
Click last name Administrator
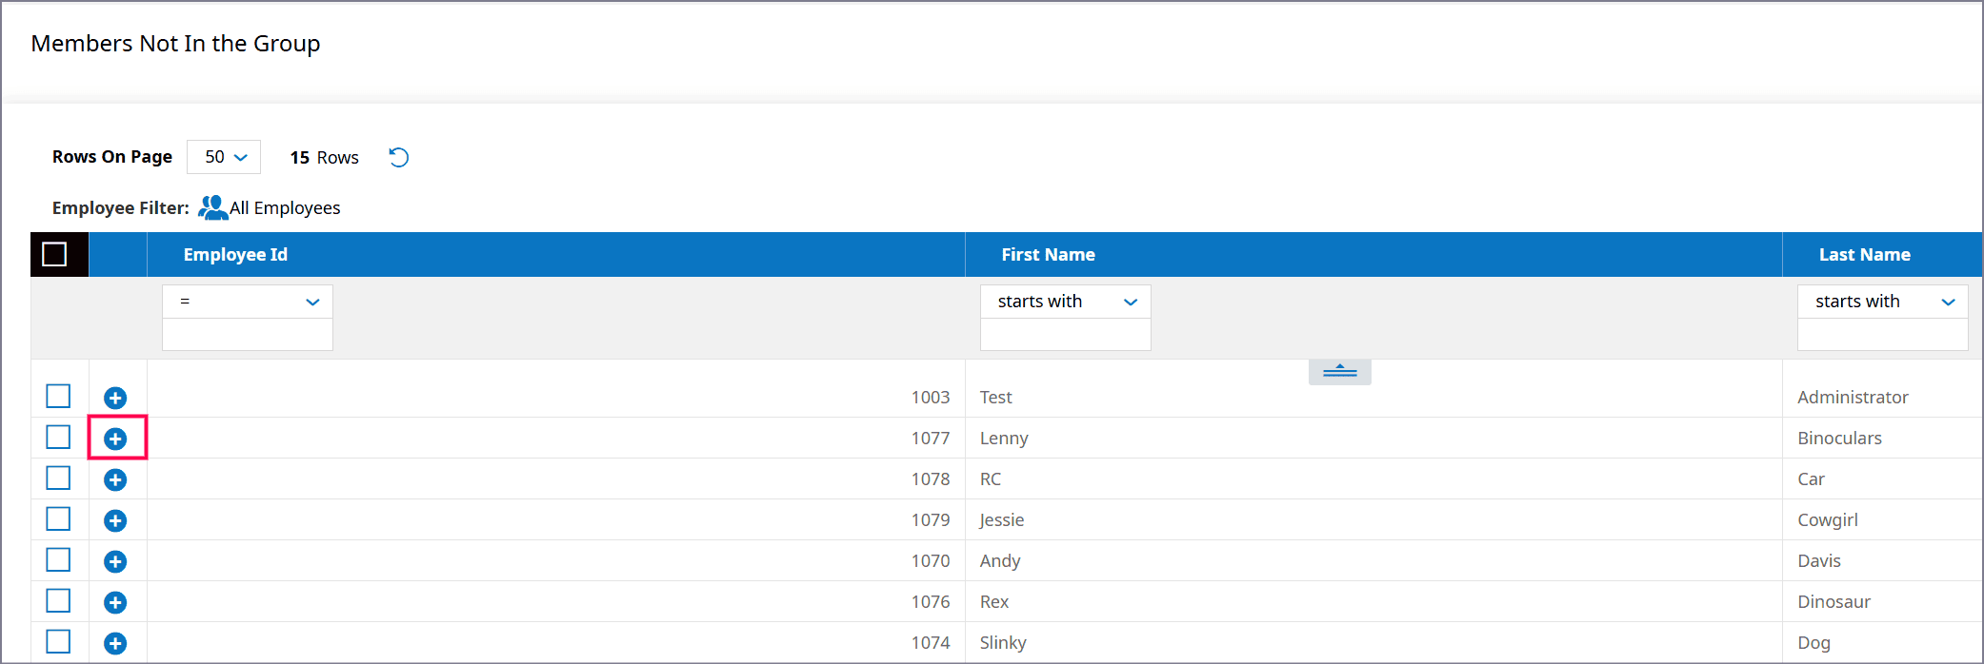[1853, 398]
